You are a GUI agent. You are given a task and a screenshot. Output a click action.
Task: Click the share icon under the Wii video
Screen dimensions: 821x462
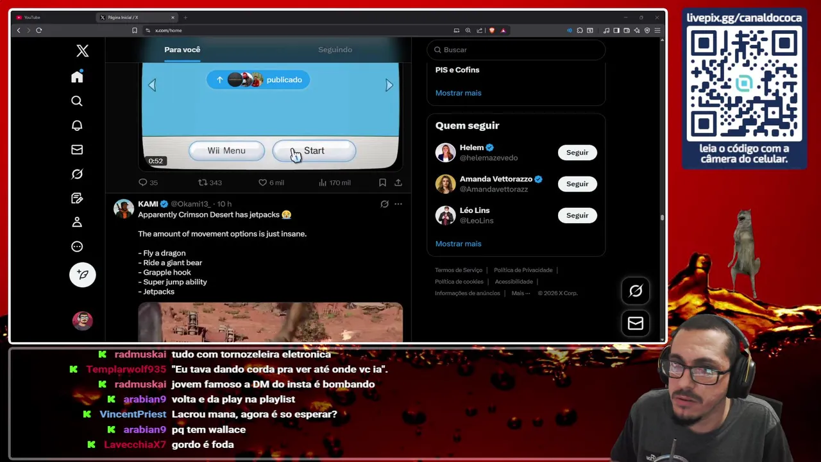tap(398, 183)
